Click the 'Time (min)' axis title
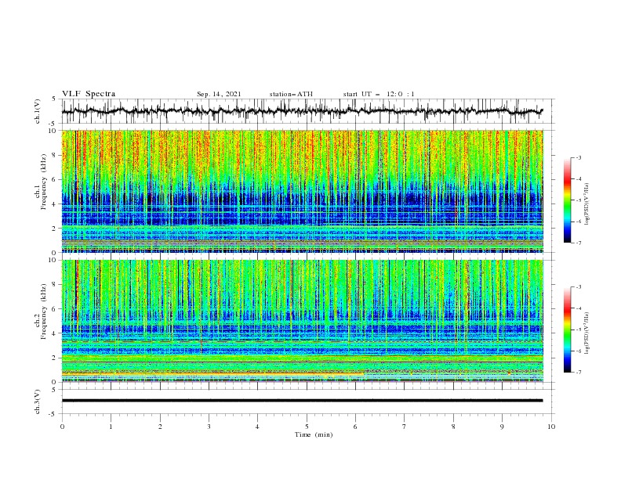The height and width of the screenshot is (479, 621). click(314, 434)
